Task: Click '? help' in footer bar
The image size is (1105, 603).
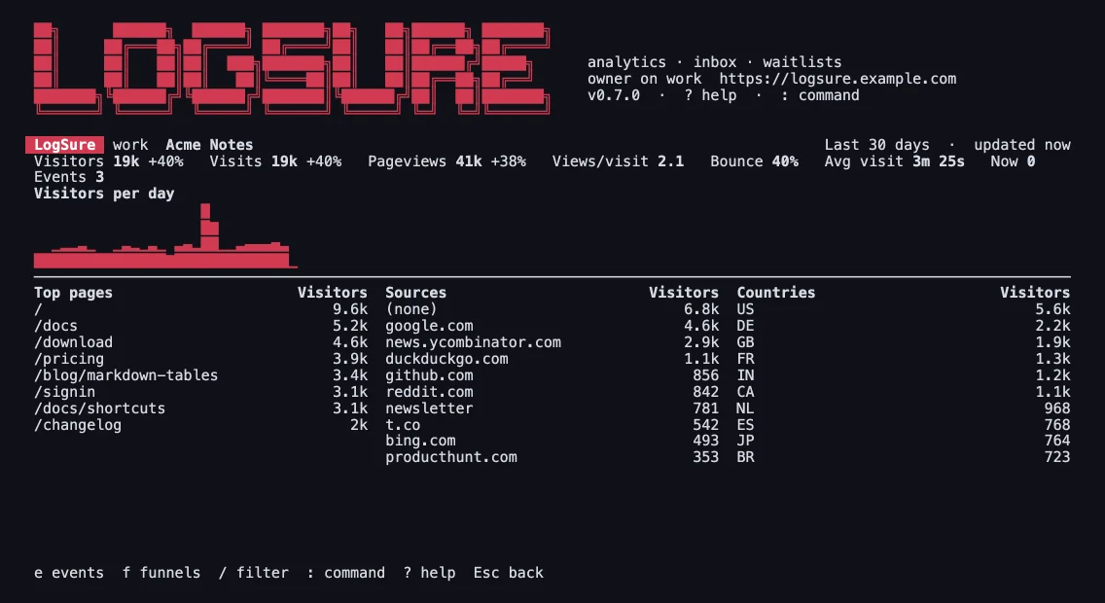Action: tap(429, 573)
